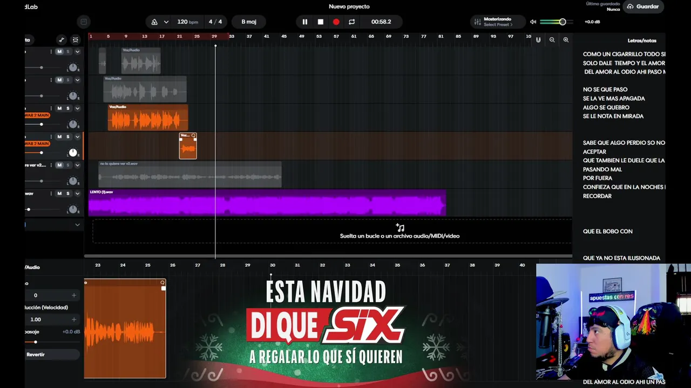This screenshot has width=691, height=388.
Task: Toggle the magnet snap icon
Action: click(538, 40)
